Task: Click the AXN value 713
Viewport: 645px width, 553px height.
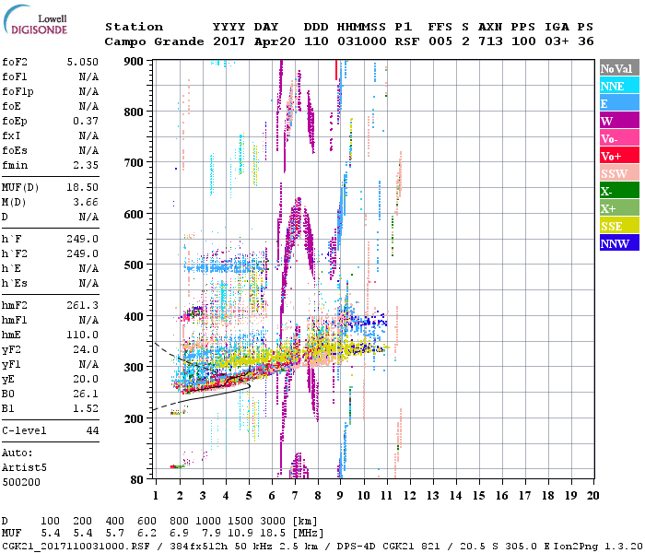Action: click(x=490, y=41)
